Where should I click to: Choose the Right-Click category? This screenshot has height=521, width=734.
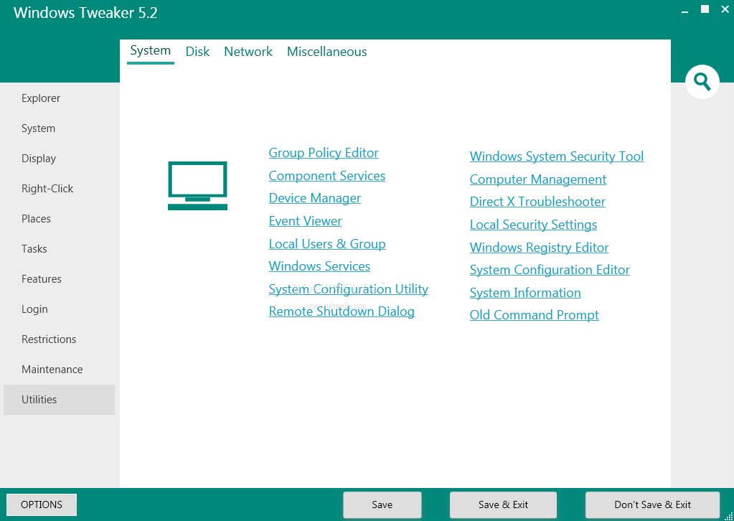[x=59, y=189]
